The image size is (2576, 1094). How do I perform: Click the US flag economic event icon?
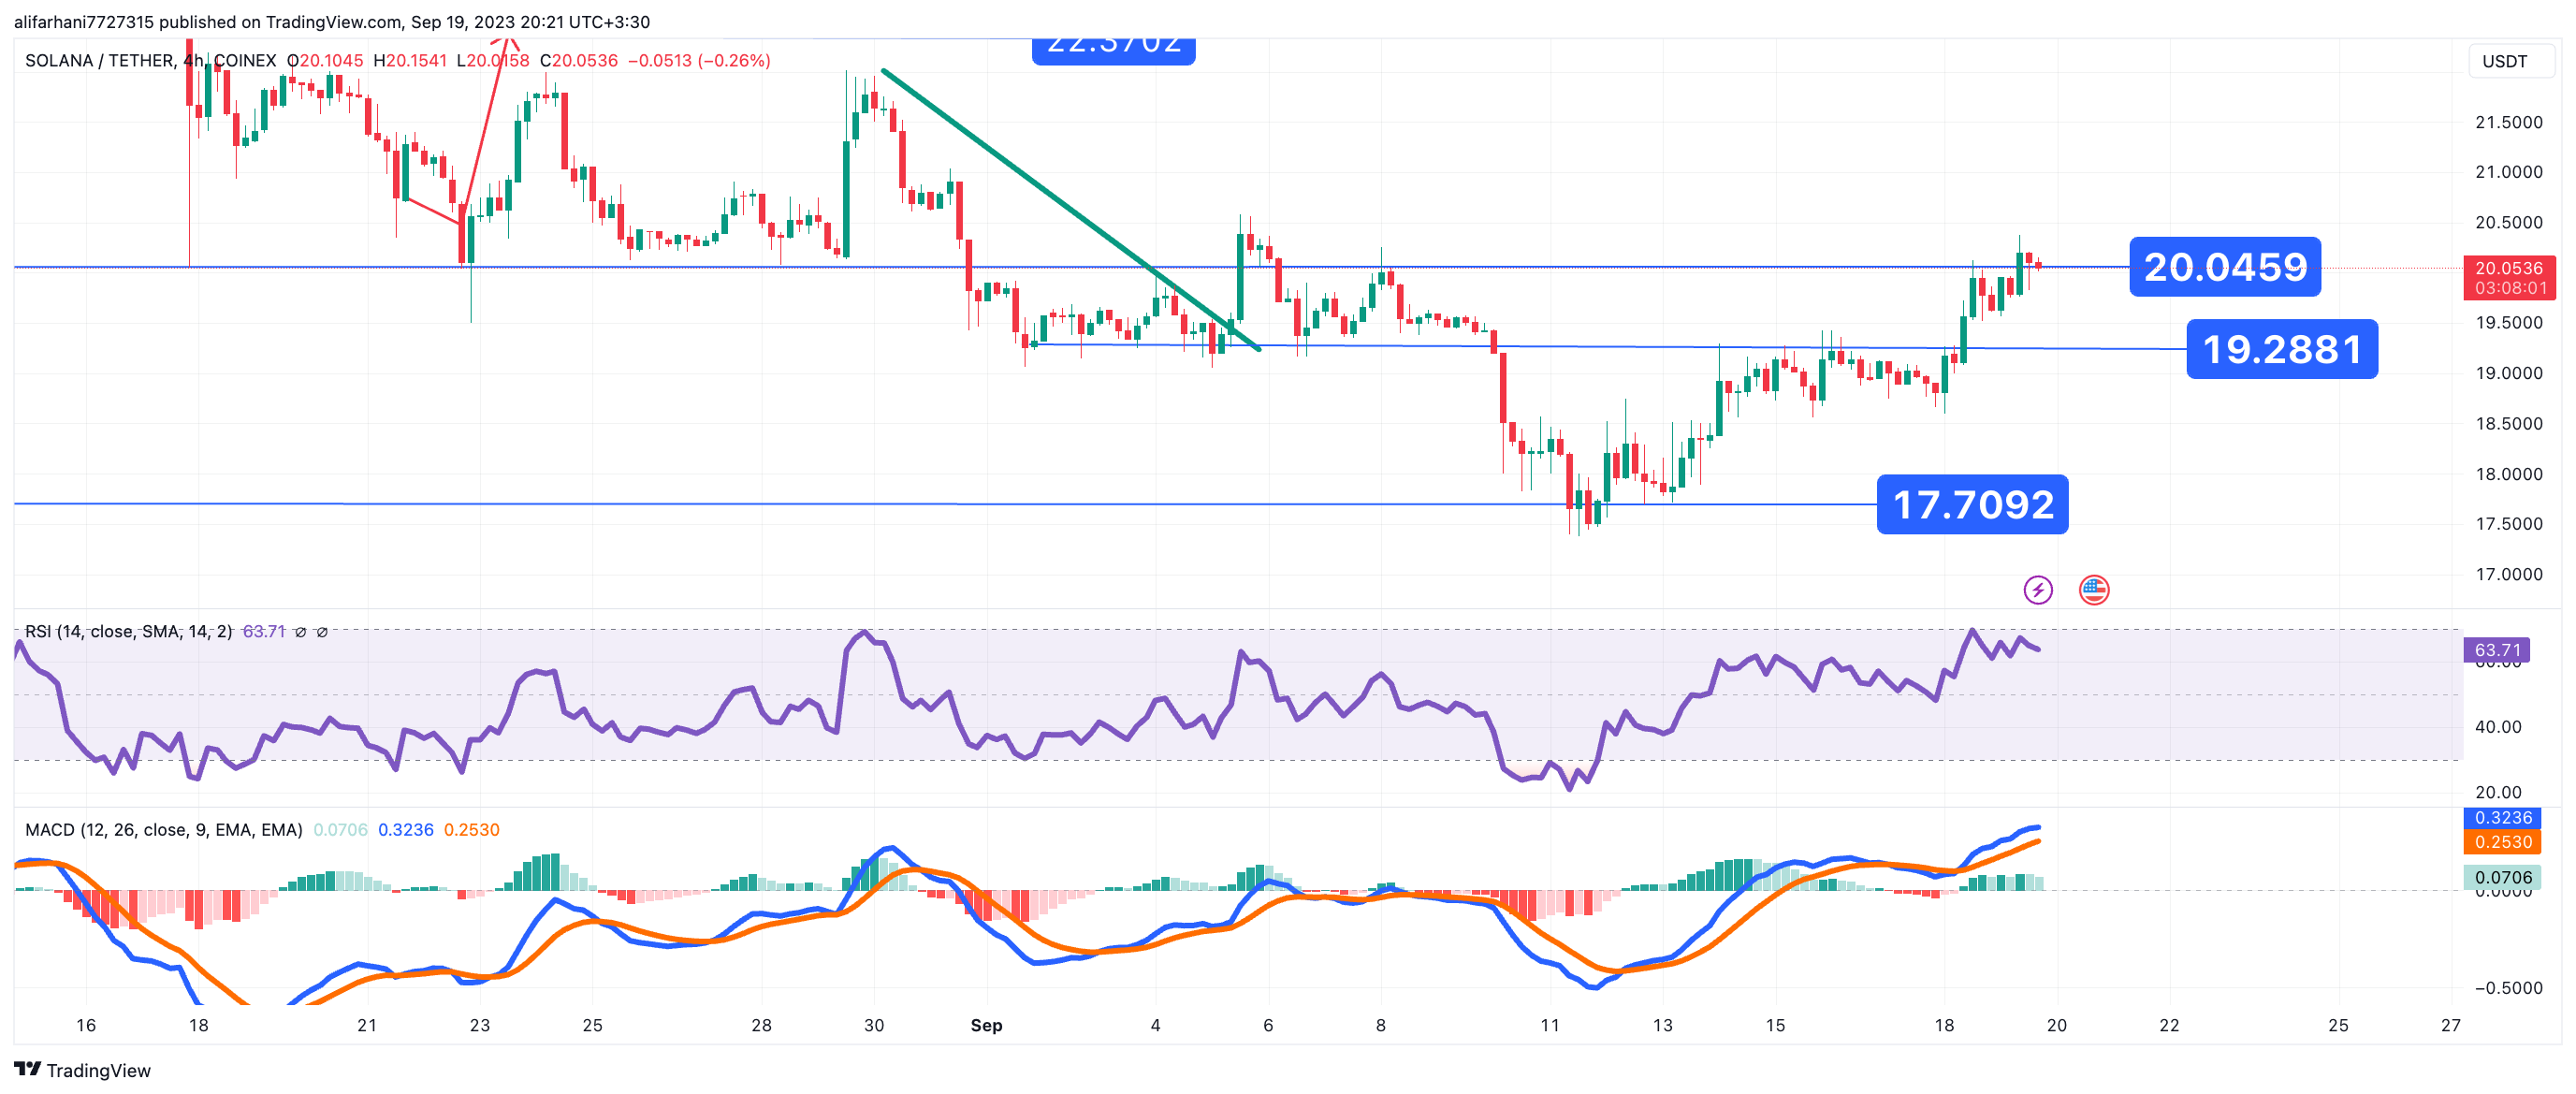pos(2093,590)
